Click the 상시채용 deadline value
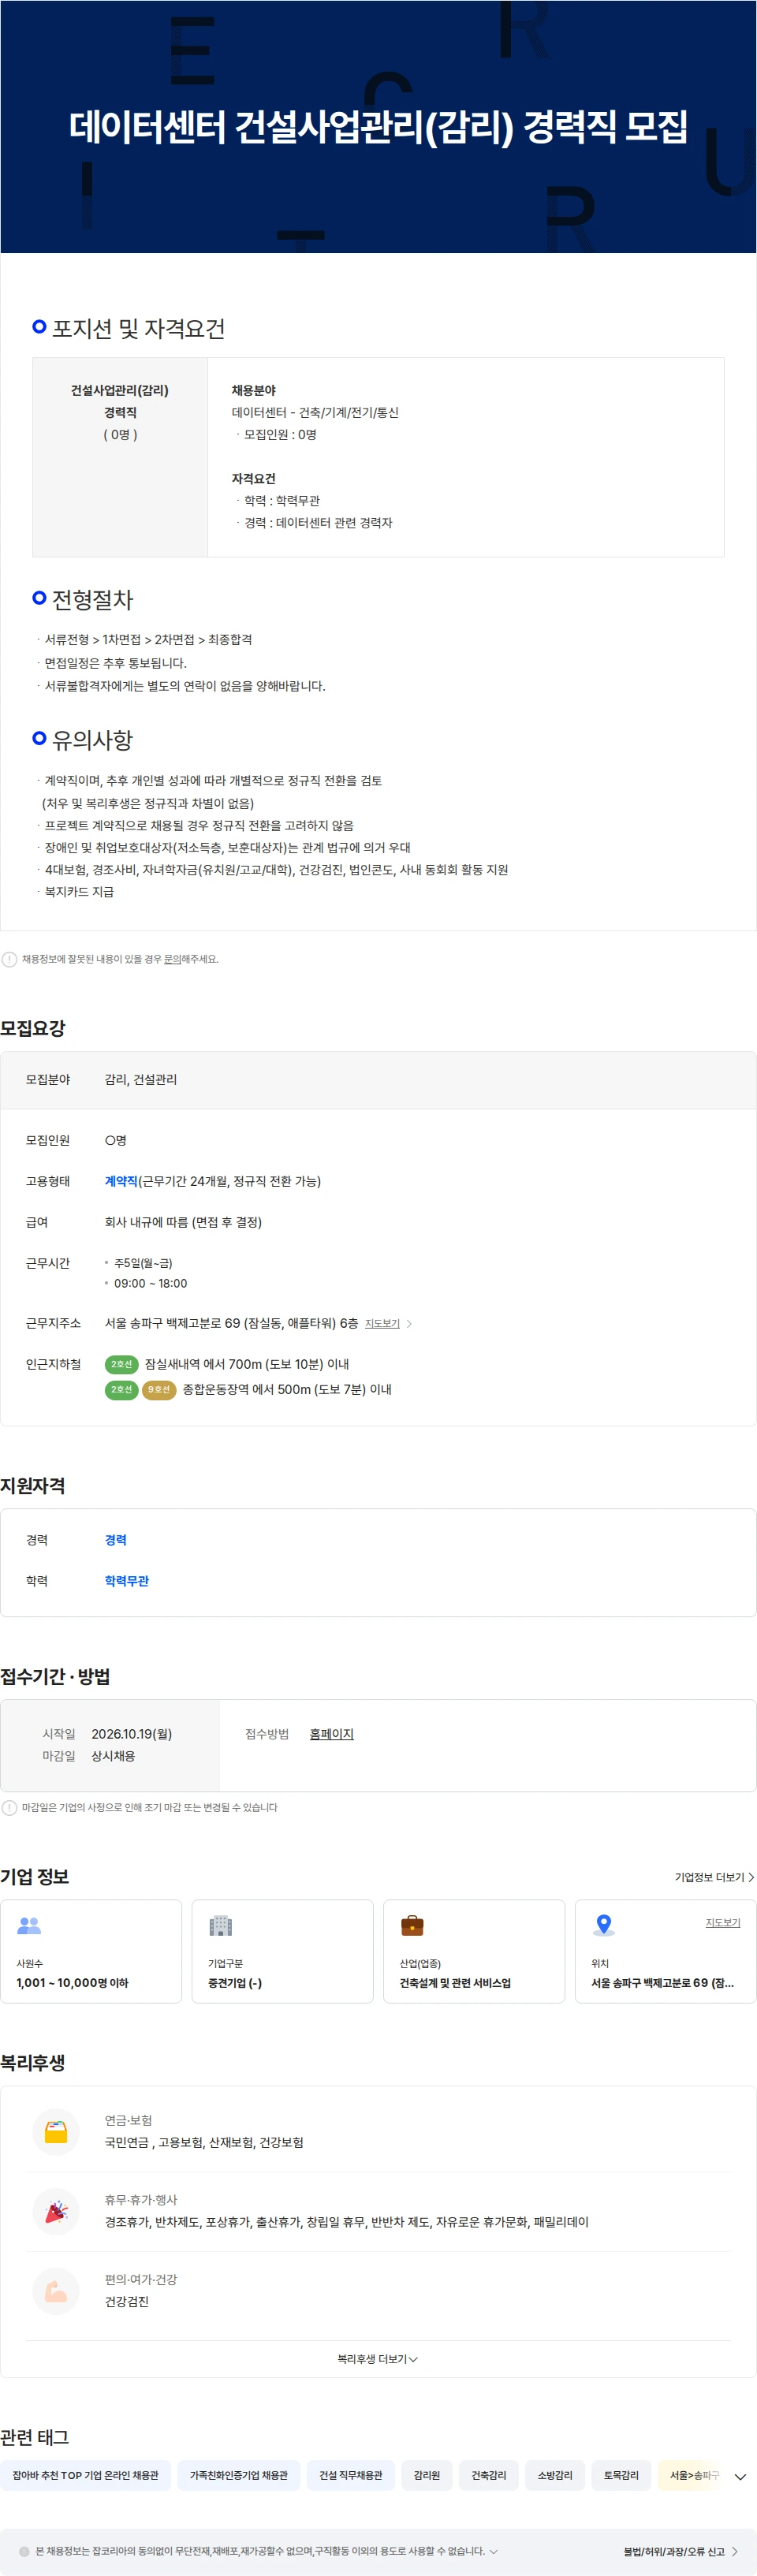 coord(113,1756)
